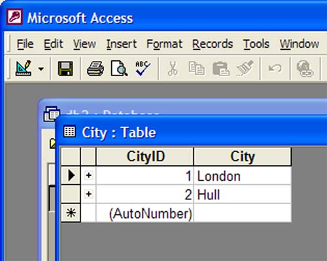This screenshot has height=261, width=327.
Task: Select the City column header
Action: pyautogui.click(x=243, y=157)
